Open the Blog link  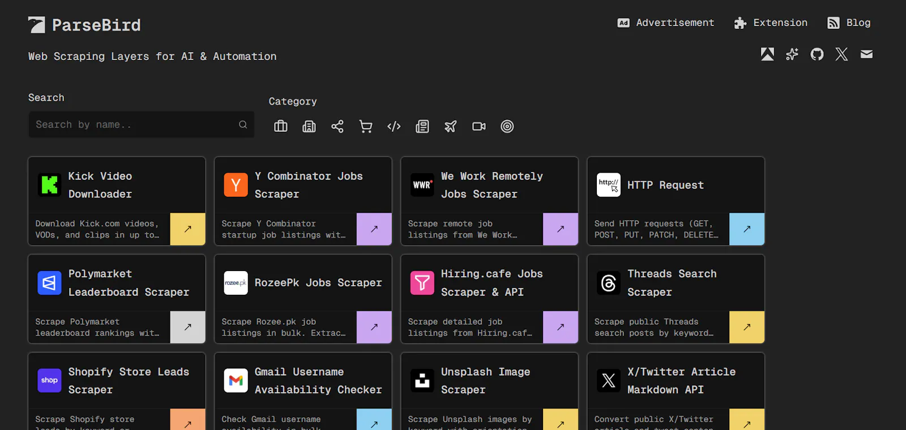pos(849,23)
